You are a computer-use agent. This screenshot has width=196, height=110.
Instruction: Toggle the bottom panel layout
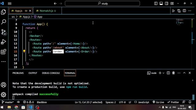pos(161,3)
